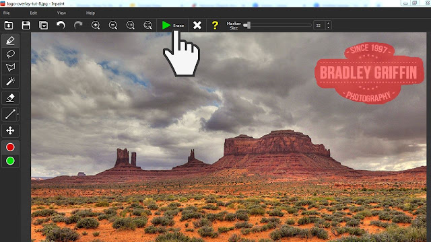Open help with the yellow question mark
The height and width of the screenshot is (242, 431).
tap(215, 26)
